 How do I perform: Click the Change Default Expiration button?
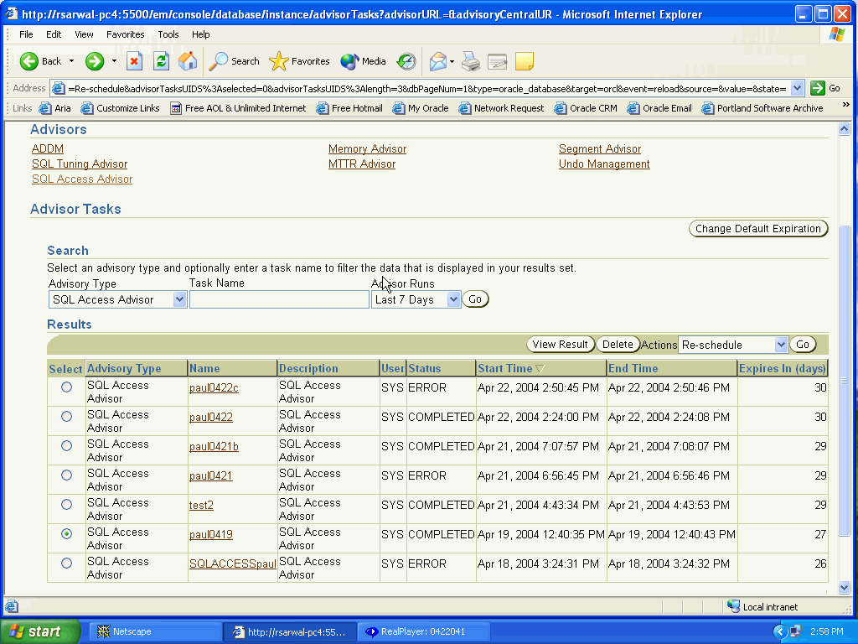pos(757,229)
